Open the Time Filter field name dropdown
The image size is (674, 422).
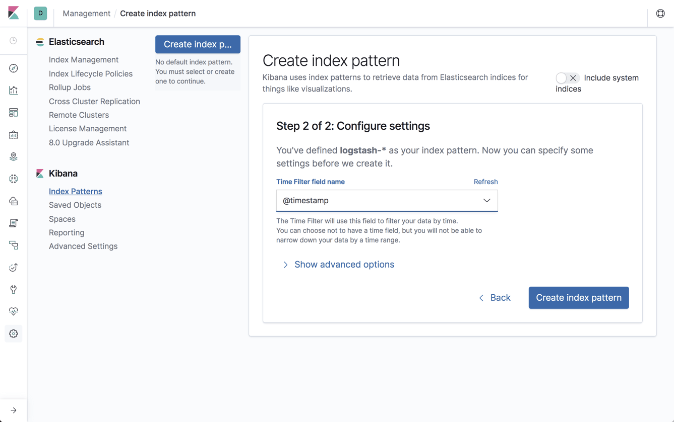[x=387, y=201]
